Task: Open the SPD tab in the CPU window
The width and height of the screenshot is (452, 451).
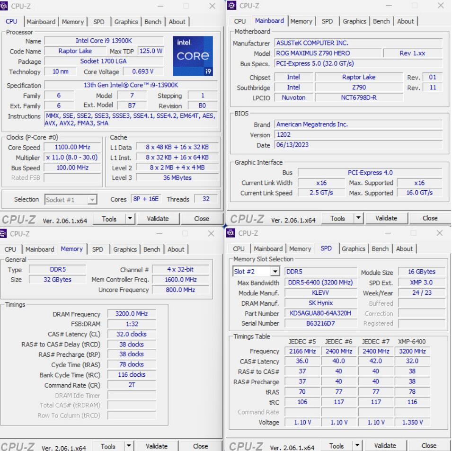Action: pyautogui.click(x=98, y=22)
